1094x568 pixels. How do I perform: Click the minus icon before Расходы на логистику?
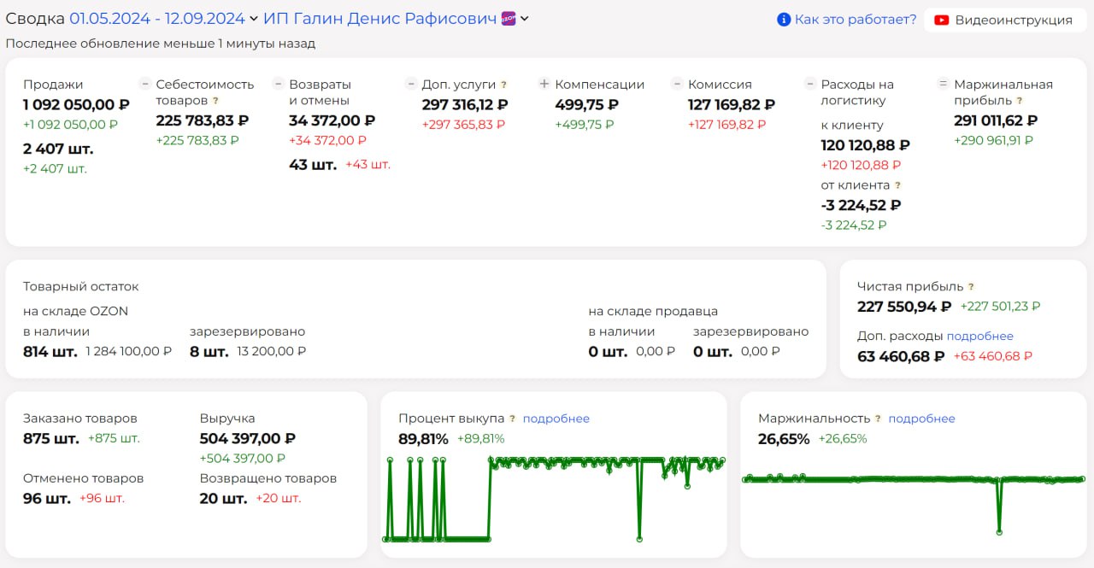(809, 84)
